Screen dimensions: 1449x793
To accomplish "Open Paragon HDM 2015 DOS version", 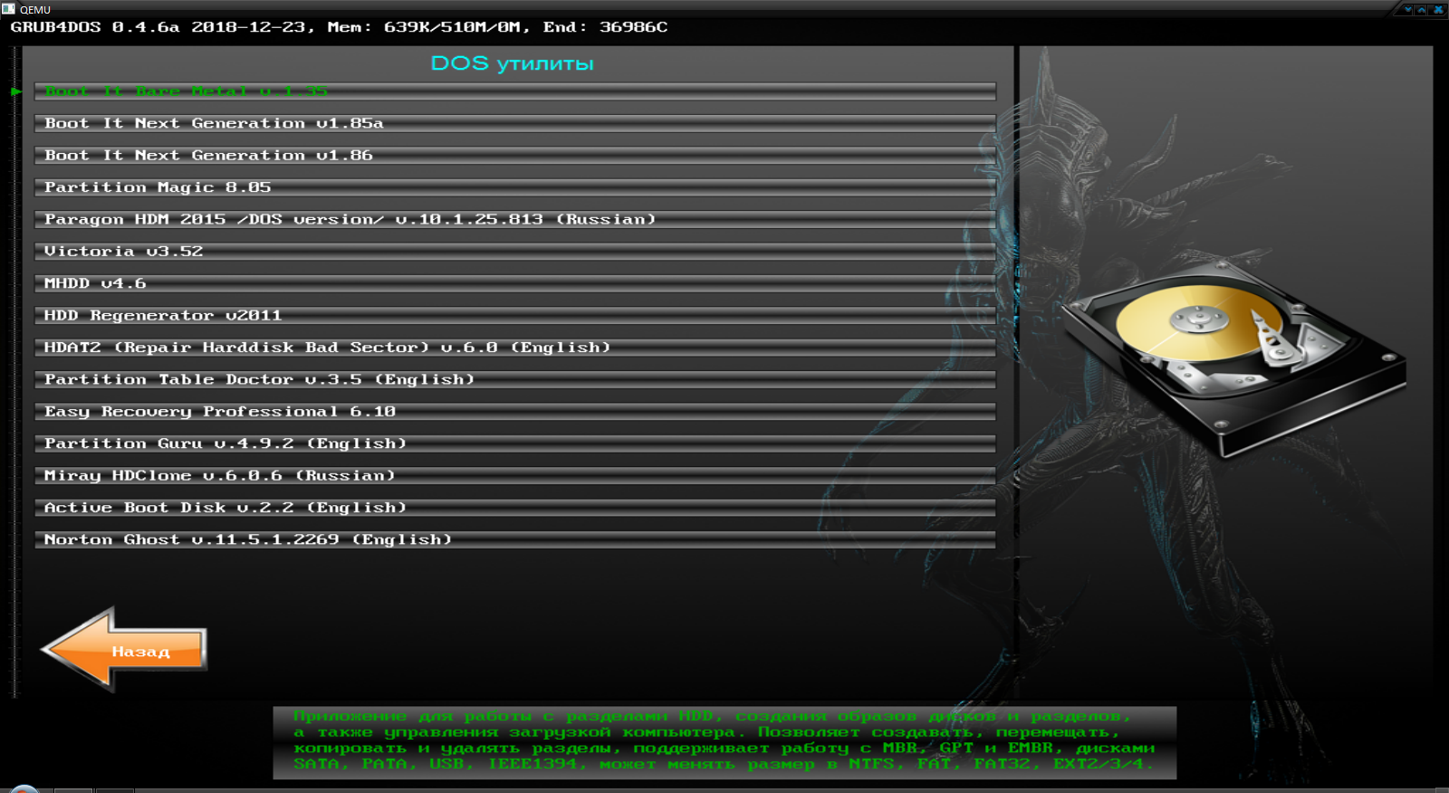I will [350, 220].
